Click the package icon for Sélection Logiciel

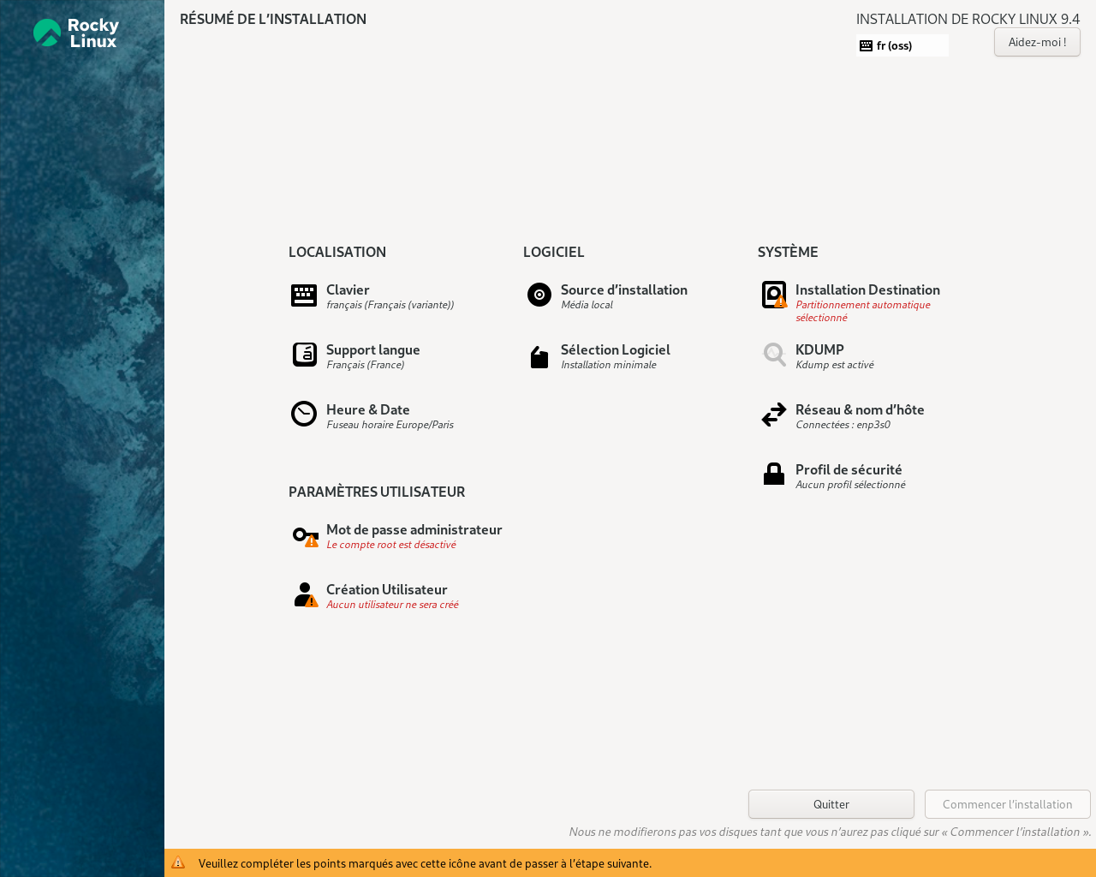coord(539,357)
